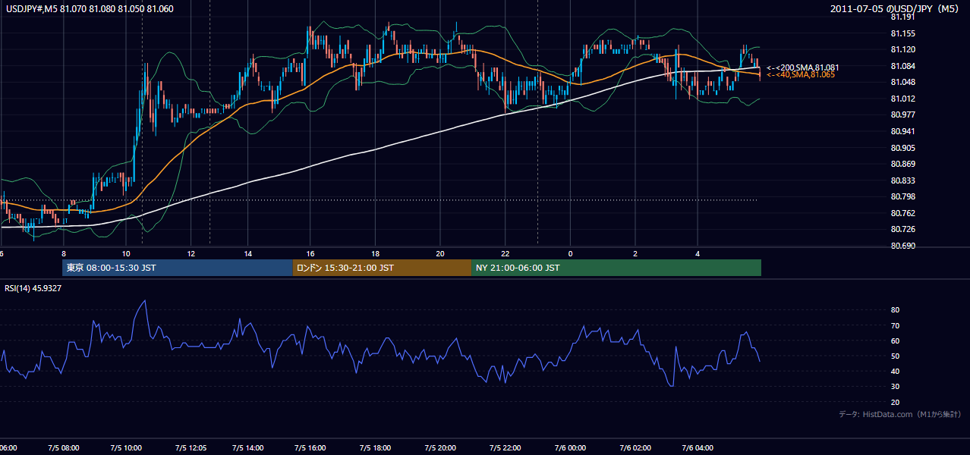Click price axis value 80.726

click(902, 229)
